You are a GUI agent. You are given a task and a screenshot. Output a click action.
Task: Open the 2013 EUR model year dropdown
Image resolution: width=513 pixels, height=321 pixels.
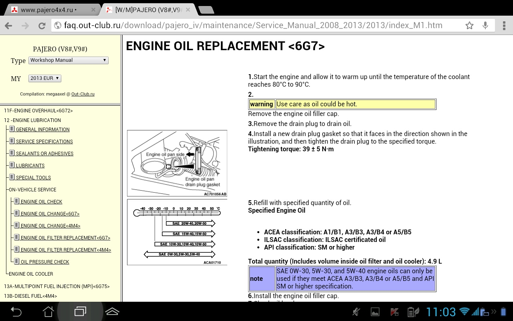click(x=44, y=78)
